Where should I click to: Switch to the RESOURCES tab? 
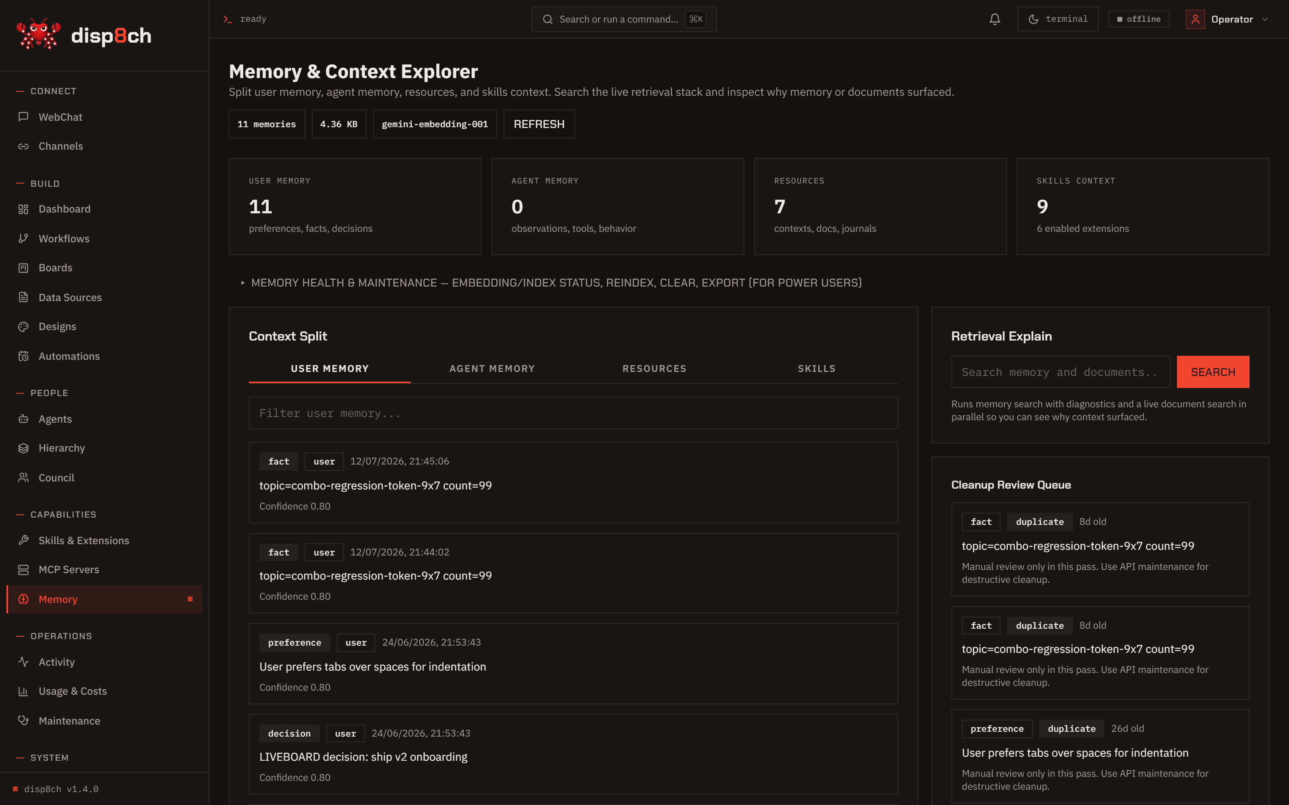(x=654, y=368)
